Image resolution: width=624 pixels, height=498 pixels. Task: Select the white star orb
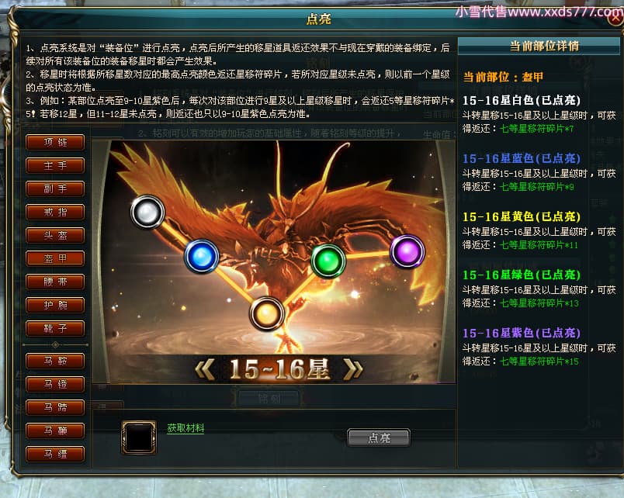point(147,212)
